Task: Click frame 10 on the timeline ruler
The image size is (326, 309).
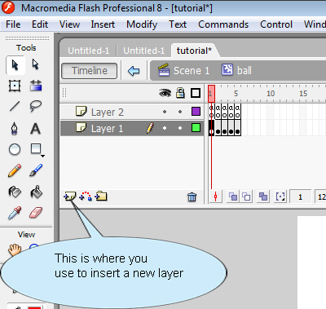Action: (271, 94)
